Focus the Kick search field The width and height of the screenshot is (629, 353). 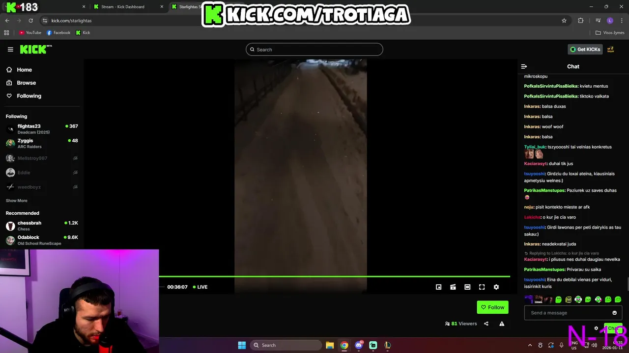[x=314, y=50]
